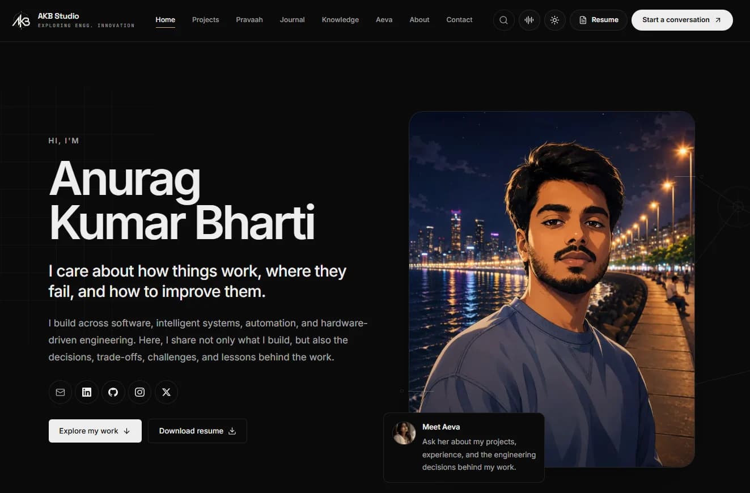
Task: Open the X (Twitter) profile icon
Action: pyautogui.click(x=166, y=392)
